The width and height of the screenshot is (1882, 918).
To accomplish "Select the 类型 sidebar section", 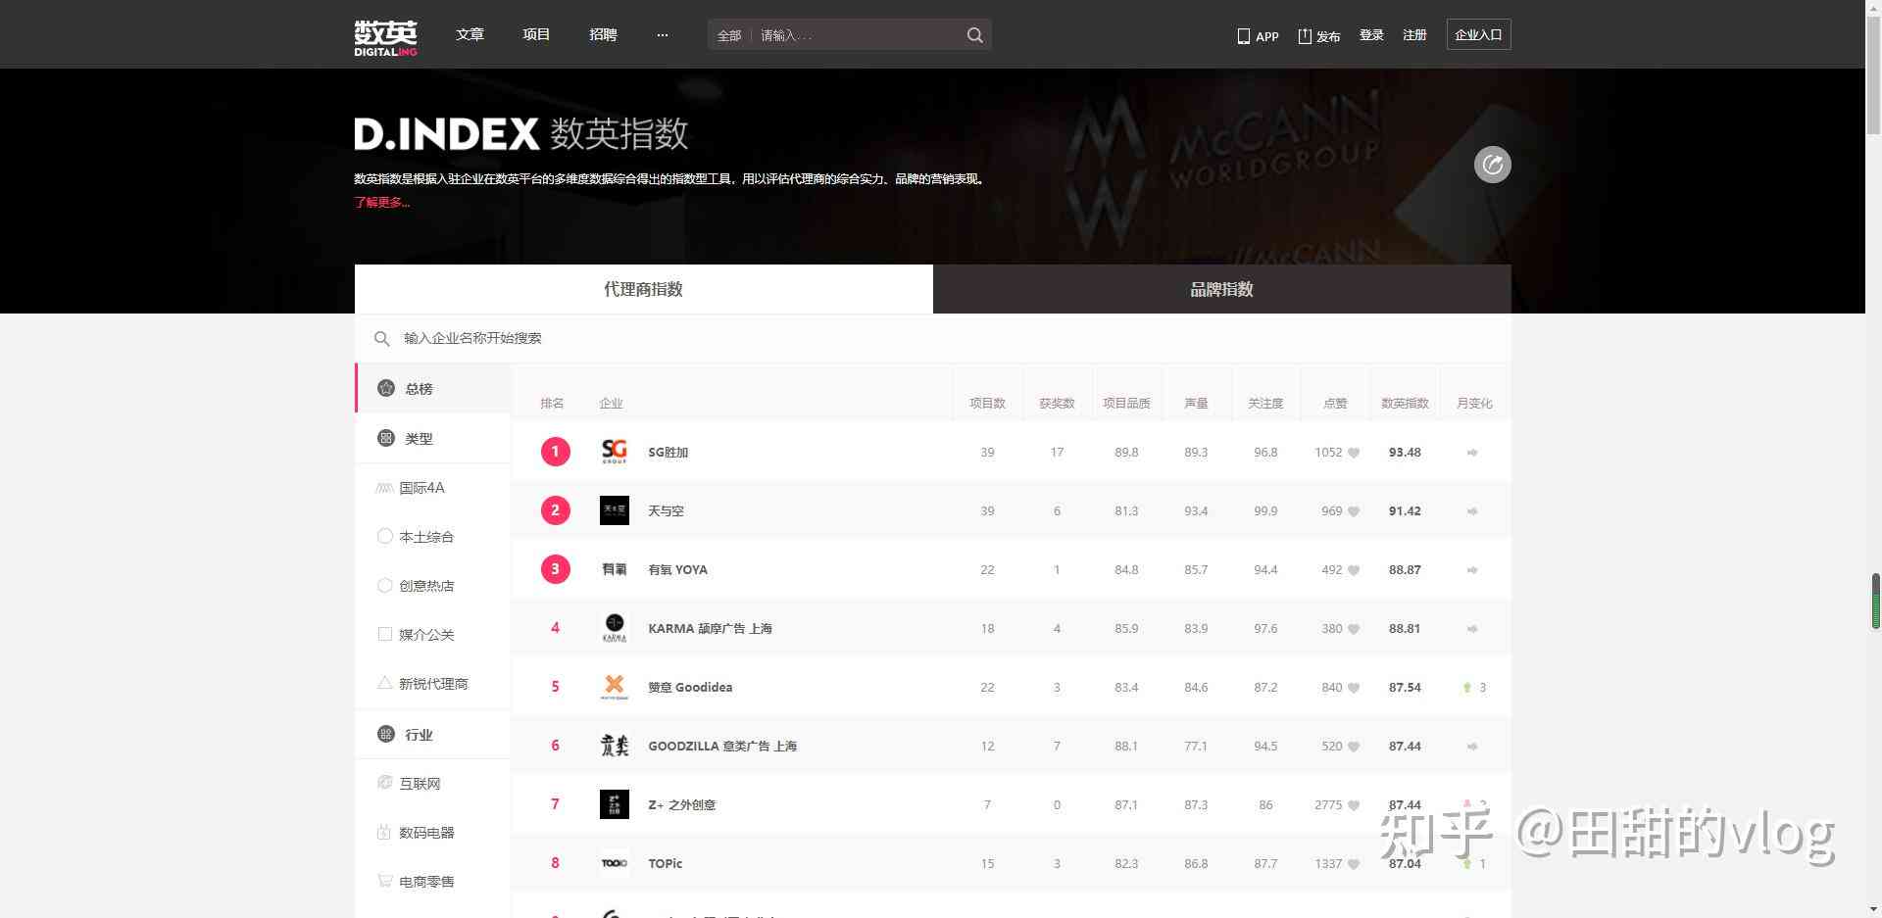I will 432,438.
